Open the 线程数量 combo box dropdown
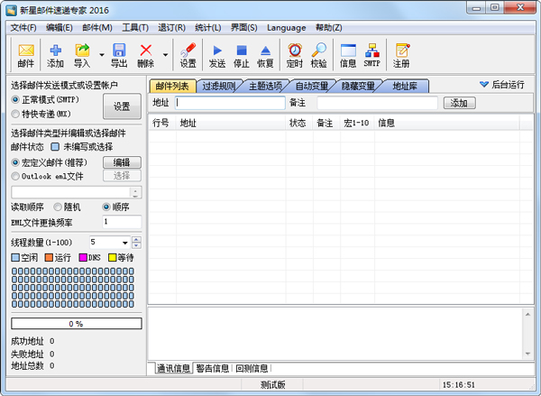 [124, 243]
